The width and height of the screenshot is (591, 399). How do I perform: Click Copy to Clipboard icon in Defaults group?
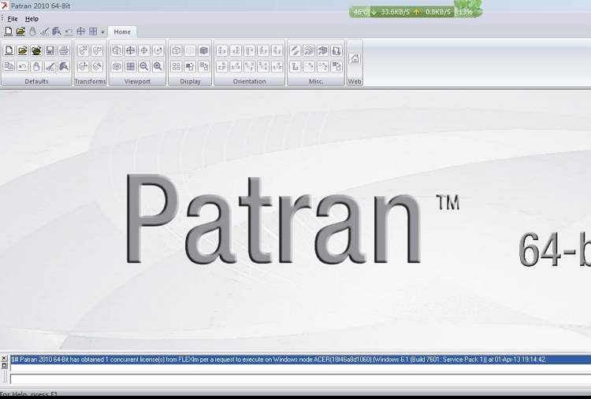click(x=9, y=67)
